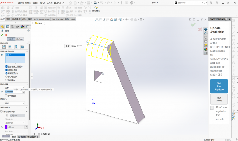Image resolution: width=238 pixels, height=141 pixels.
Task: Open the display style cube icon
Action: click(121, 20)
